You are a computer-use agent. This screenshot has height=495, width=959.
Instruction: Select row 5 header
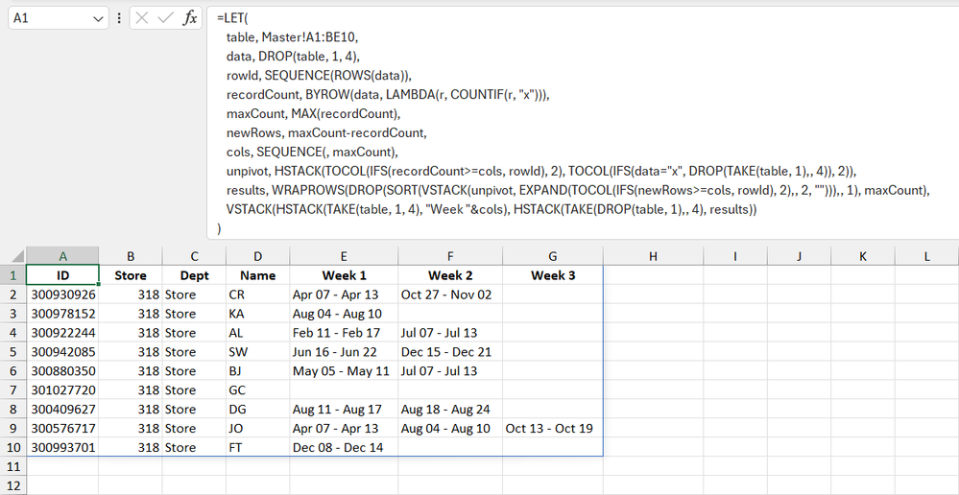(12, 352)
